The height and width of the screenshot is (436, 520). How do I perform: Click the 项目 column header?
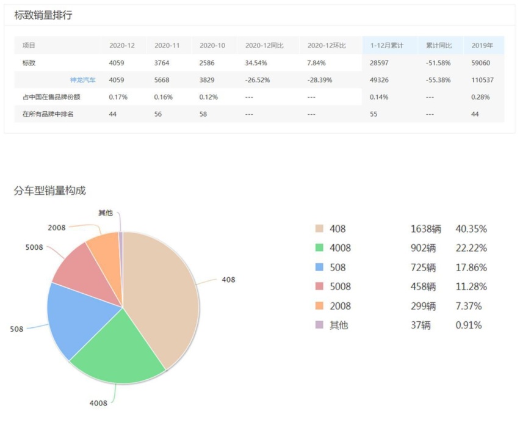tap(29, 45)
